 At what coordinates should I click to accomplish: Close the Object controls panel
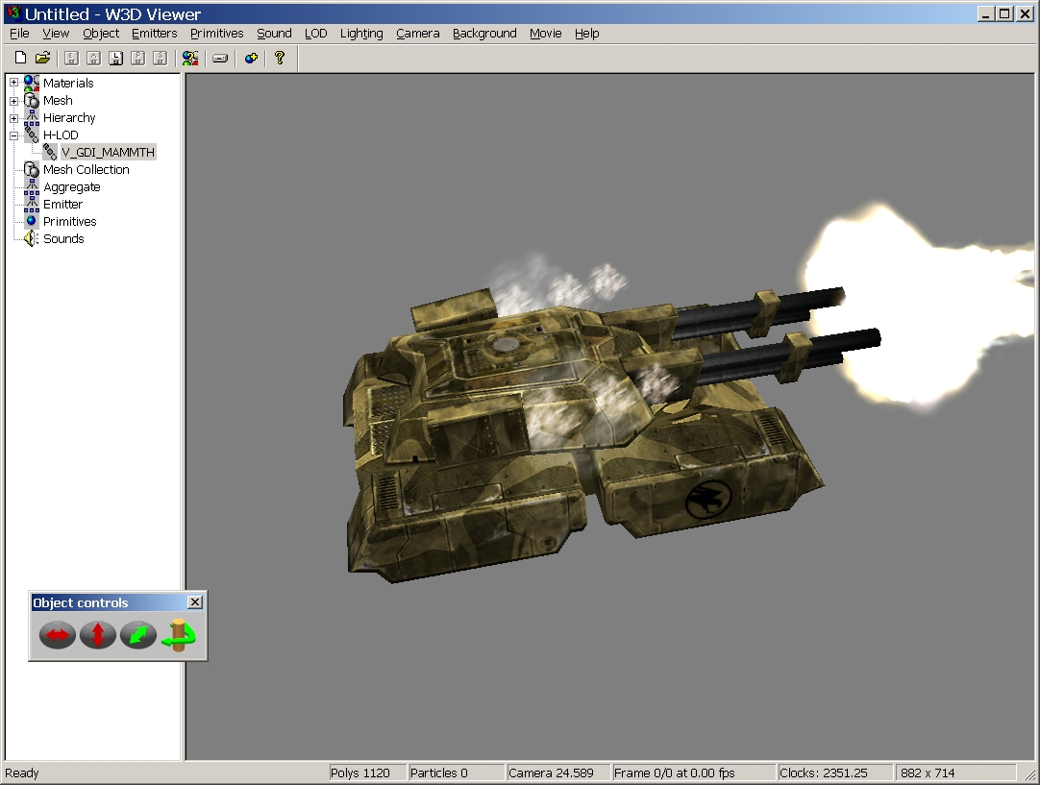(x=195, y=602)
